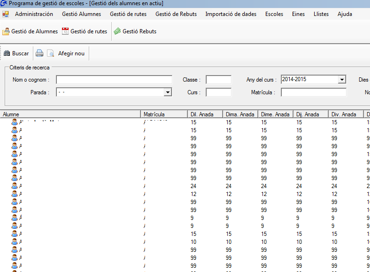Click into the Classe input field
Screen dimensions: 370x272
click(x=218, y=80)
